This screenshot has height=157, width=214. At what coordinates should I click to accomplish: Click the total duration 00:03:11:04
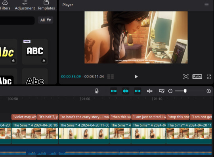tap(94, 77)
